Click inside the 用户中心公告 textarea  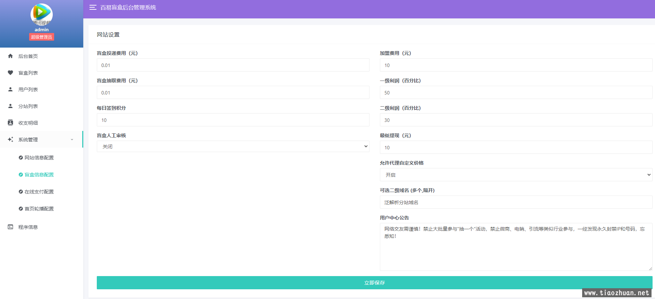(x=516, y=247)
